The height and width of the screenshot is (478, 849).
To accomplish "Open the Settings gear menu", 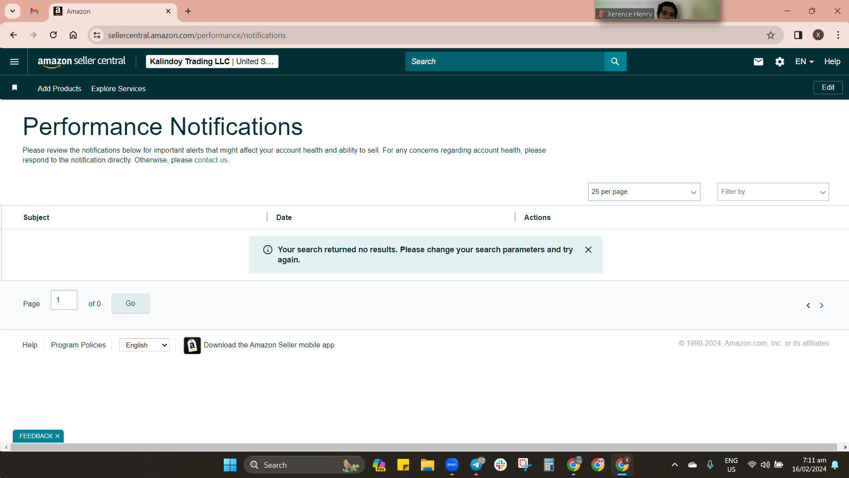I will [780, 62].
